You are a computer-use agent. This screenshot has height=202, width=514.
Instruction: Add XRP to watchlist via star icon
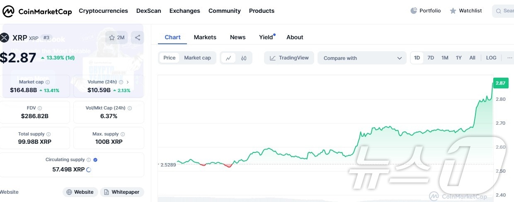112,38
